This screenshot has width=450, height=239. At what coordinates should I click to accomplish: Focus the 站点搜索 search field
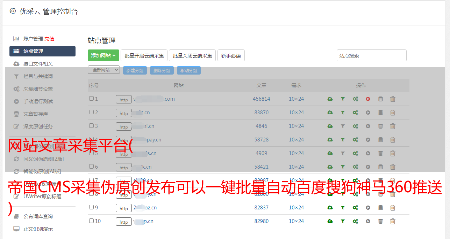pyautogui.click(x=372, y=55)
